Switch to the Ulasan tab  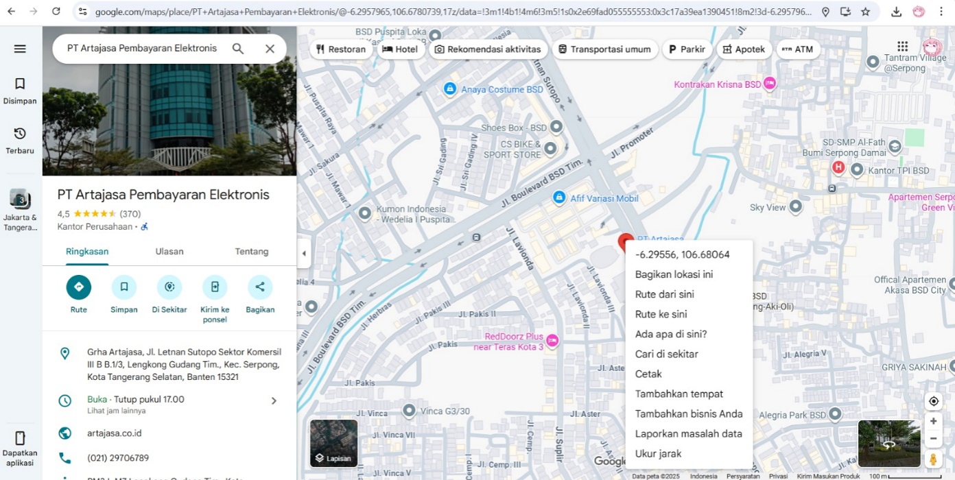[169, 252]
